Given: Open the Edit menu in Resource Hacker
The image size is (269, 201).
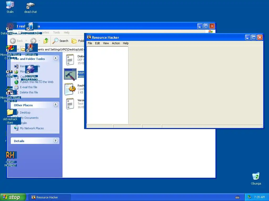Looking at the screenshot, I should pyautogui.click(x=97, y=43).
